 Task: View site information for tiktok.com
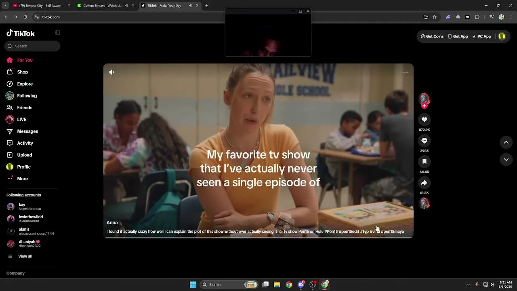37,17
